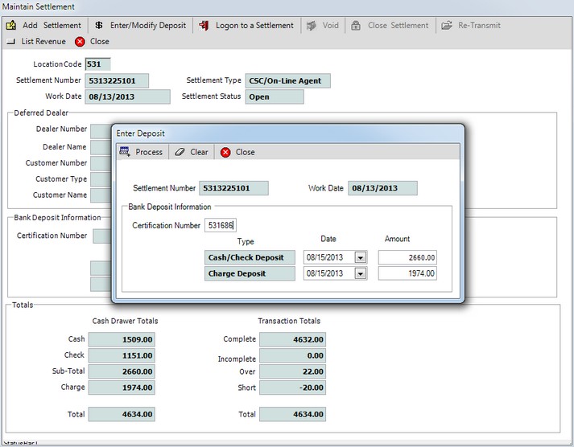Click the Charge Deposit amount field 1974.00
The image size is (574, 447).
click(x=407, y=273)
